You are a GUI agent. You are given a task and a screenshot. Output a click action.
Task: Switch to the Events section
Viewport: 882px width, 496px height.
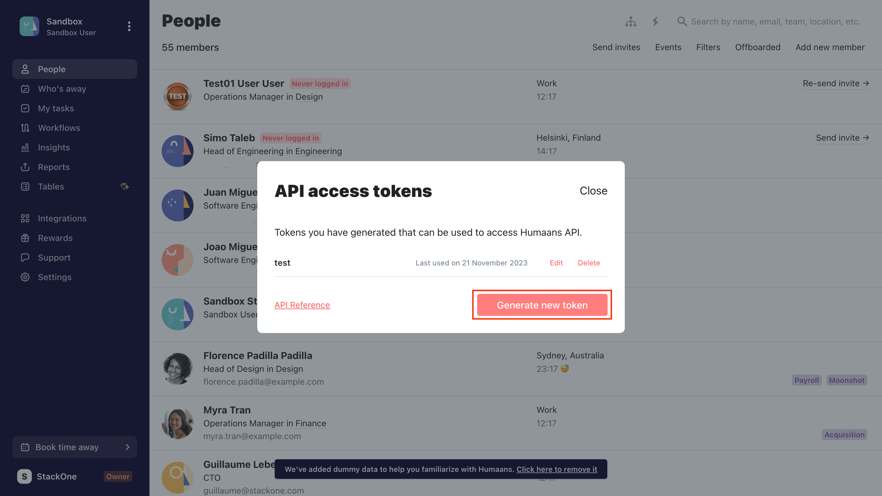668,47
